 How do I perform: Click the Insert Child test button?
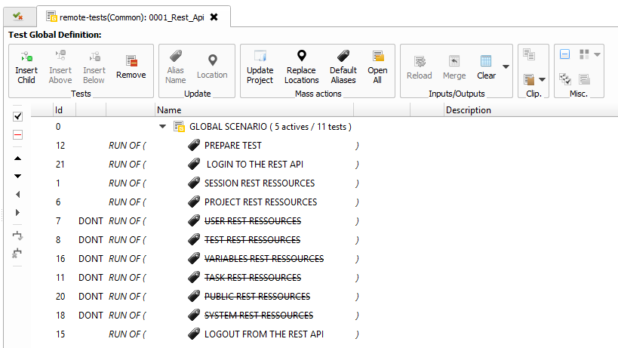[26, 68]
